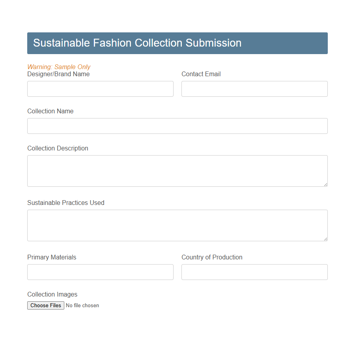Click the Country of Production input field

coord(254,272)
